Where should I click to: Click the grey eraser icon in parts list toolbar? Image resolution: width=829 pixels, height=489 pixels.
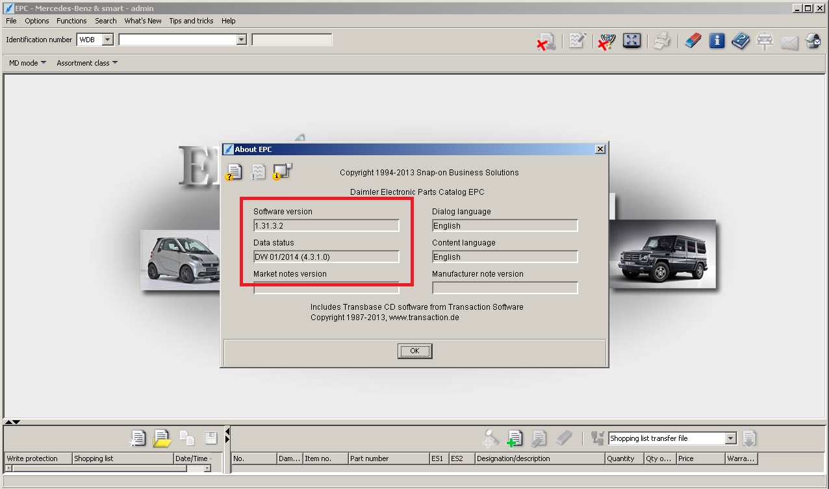(564, 438)
